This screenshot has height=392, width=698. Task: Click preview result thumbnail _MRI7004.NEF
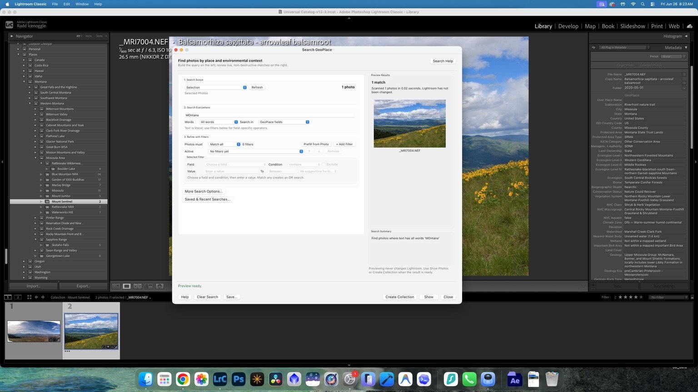[409, 123]
